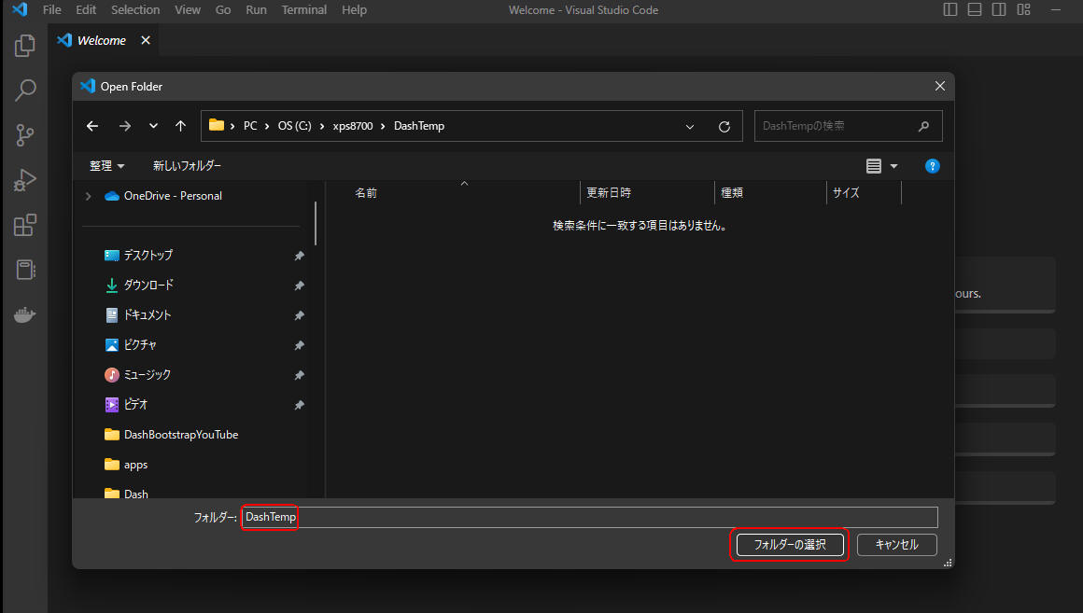
Task: Change the view layout icon
Action: pyautogui.click(x=874, y=166)
